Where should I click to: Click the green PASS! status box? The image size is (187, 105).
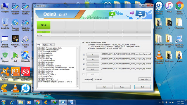point(44,25)
